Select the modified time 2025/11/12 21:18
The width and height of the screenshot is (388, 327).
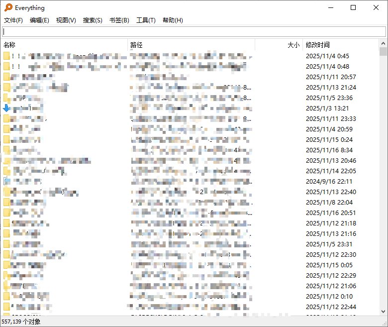click(x=331, y=223)
